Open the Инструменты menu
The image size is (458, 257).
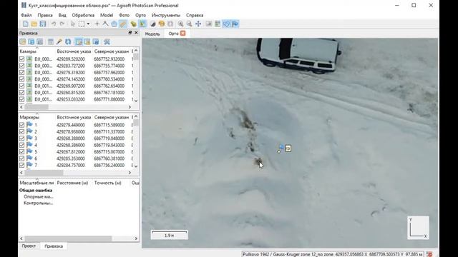tap(165, 15)
